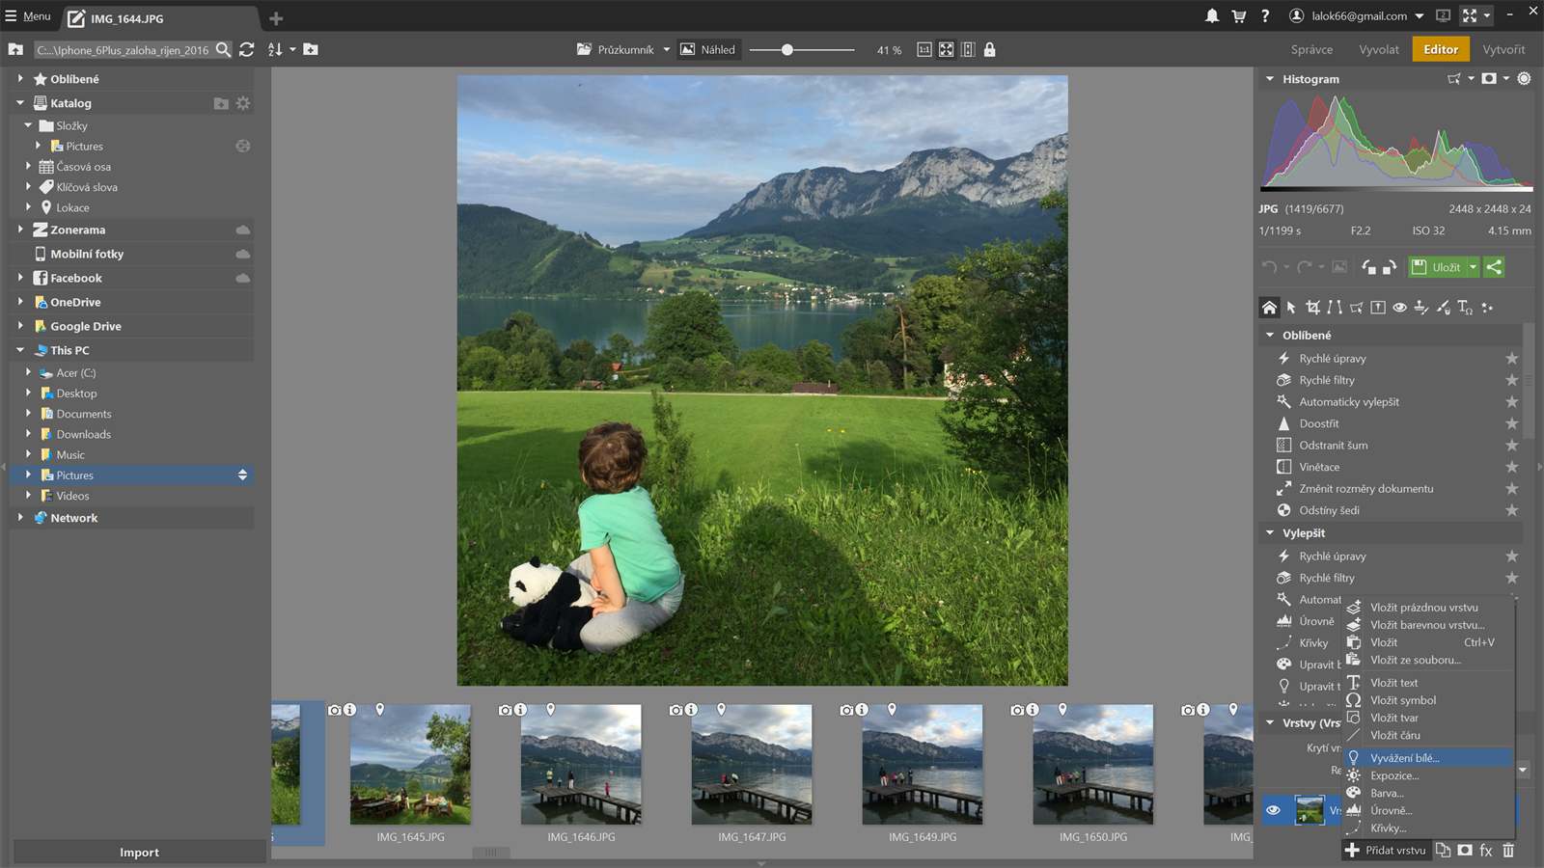Click the red-eye reduction eye tool icon
The height and width of the screenshot is (868, 1544).
click(1399, 308)
